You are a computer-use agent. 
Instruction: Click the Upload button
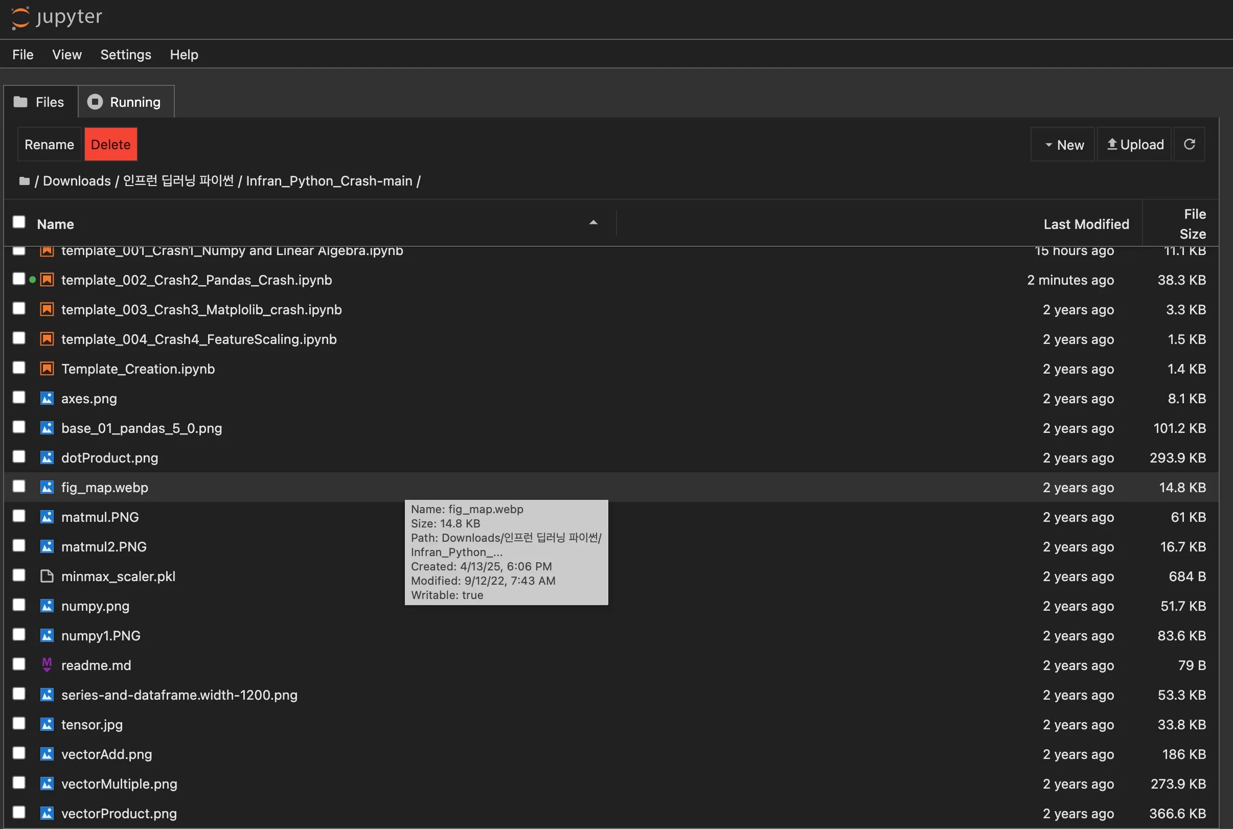click(1135, 144)
